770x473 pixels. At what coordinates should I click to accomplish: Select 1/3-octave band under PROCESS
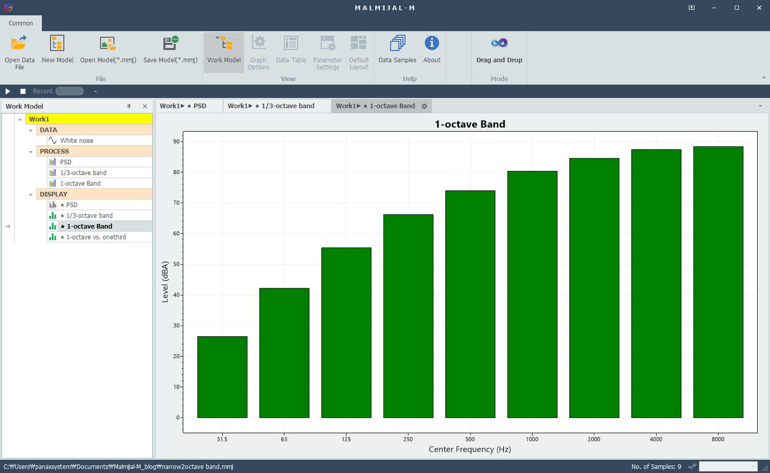point(100,172)
